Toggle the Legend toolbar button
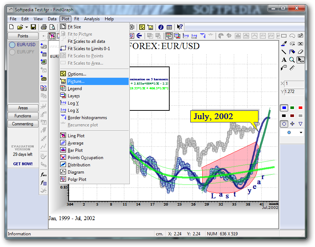The height and width of the screenshot is (247, 315). tap(169, 36)
